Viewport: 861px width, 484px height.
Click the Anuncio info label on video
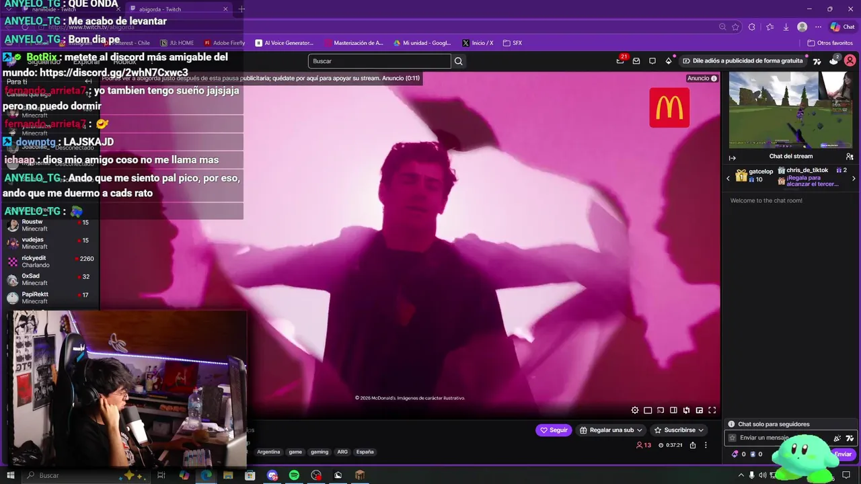[x=702, y=78]
